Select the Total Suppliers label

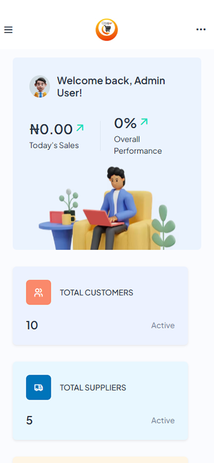click(93, 388)
